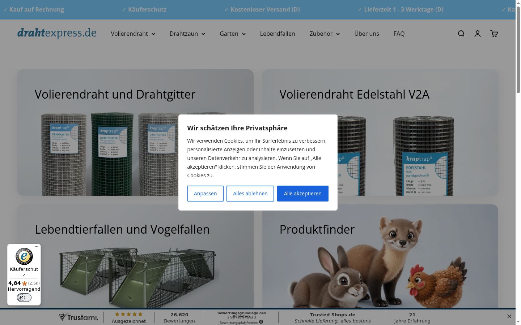
Task: Open Volierendraht Edelstahl V2A category card
Action: click(380, 133)
